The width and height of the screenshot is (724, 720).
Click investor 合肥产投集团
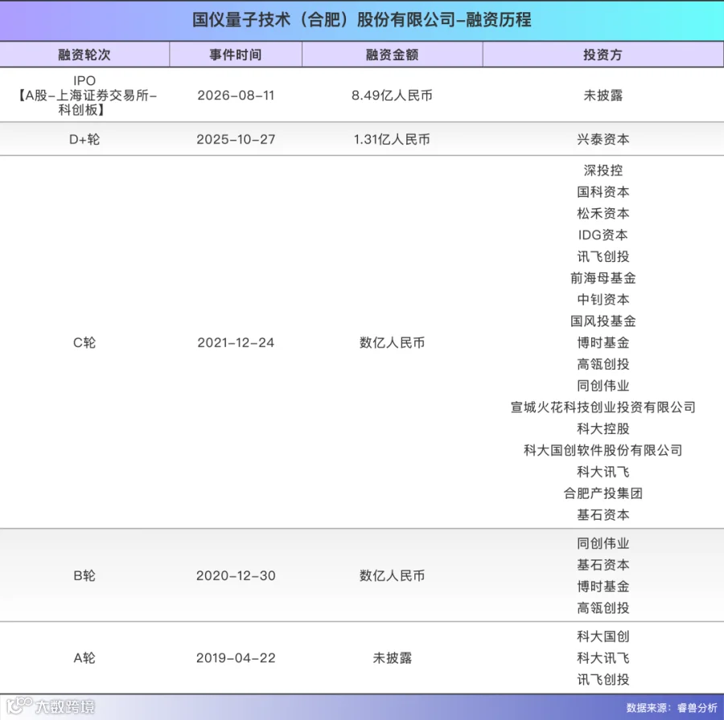tap(603, 493)
